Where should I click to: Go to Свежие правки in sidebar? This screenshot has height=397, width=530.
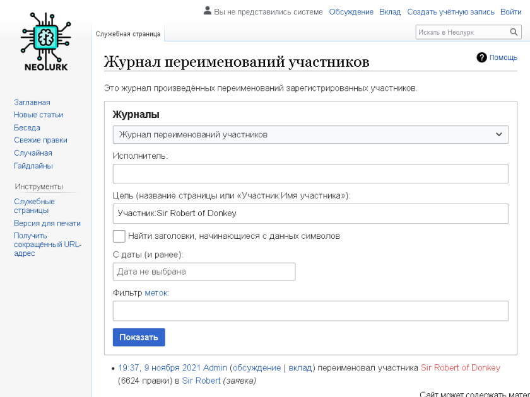(40, 140)
